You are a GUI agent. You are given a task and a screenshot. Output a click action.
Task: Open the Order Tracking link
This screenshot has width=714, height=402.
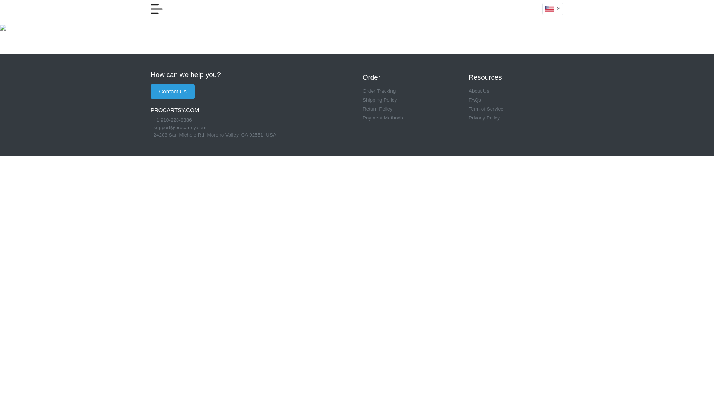pos(379,91)
